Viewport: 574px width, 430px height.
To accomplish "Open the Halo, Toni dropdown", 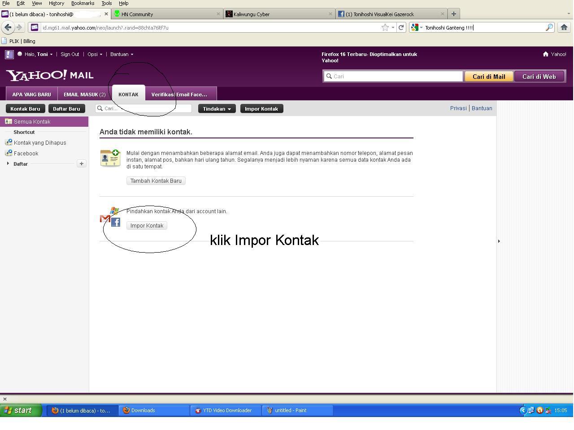I will coord(38,54).
